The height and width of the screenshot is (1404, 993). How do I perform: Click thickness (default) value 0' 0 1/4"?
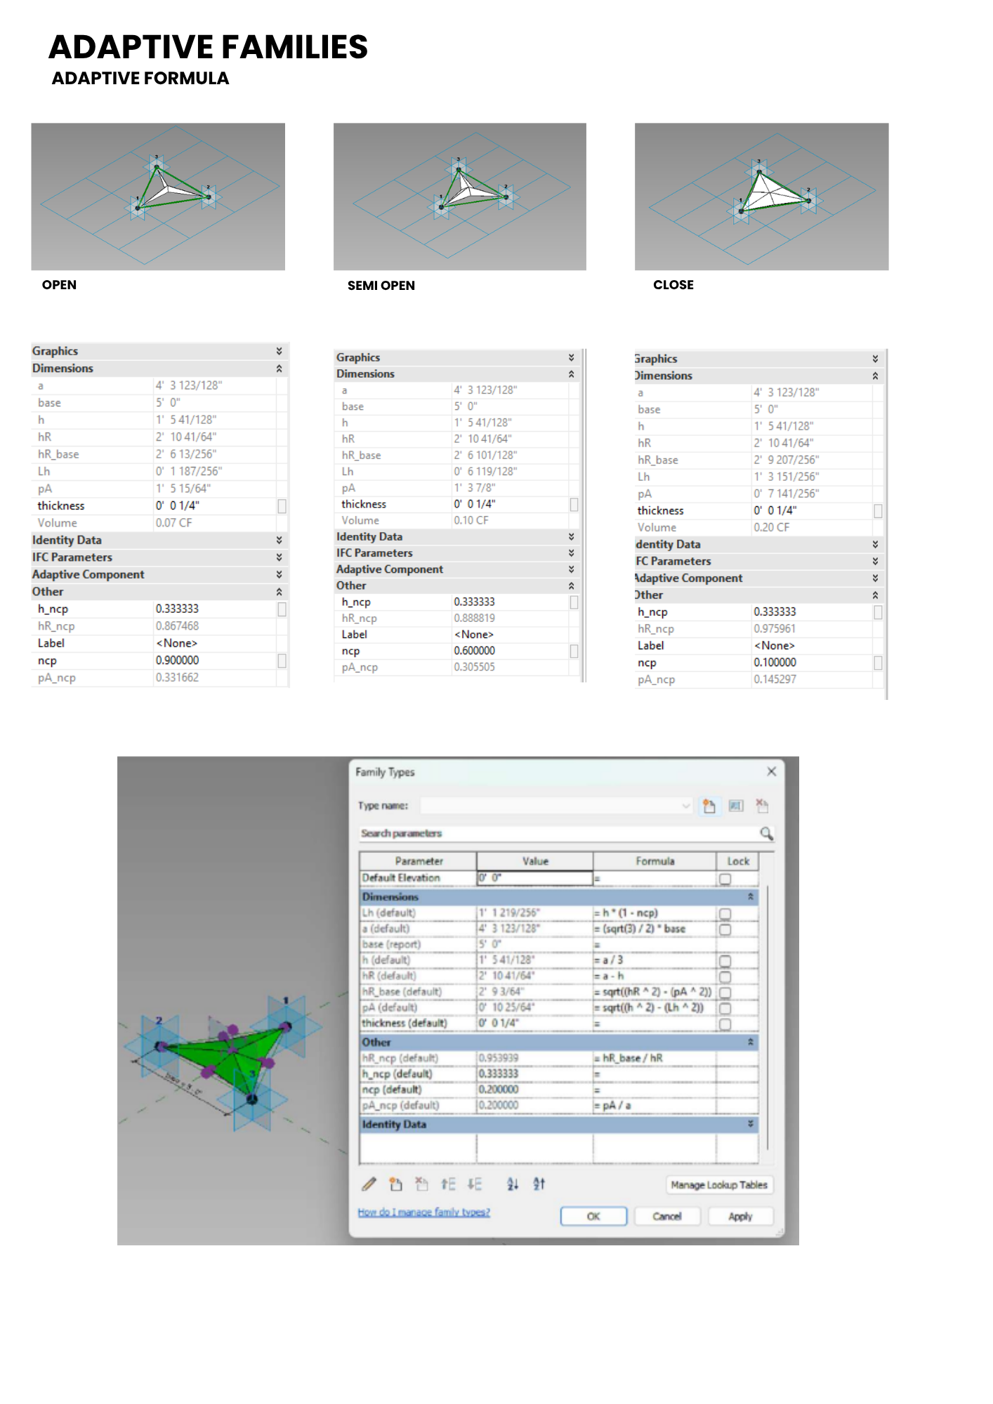[x=497, y=1023]
